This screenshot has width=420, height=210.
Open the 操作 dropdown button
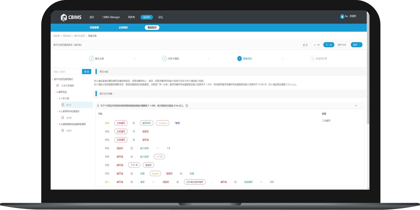(356, 45)
